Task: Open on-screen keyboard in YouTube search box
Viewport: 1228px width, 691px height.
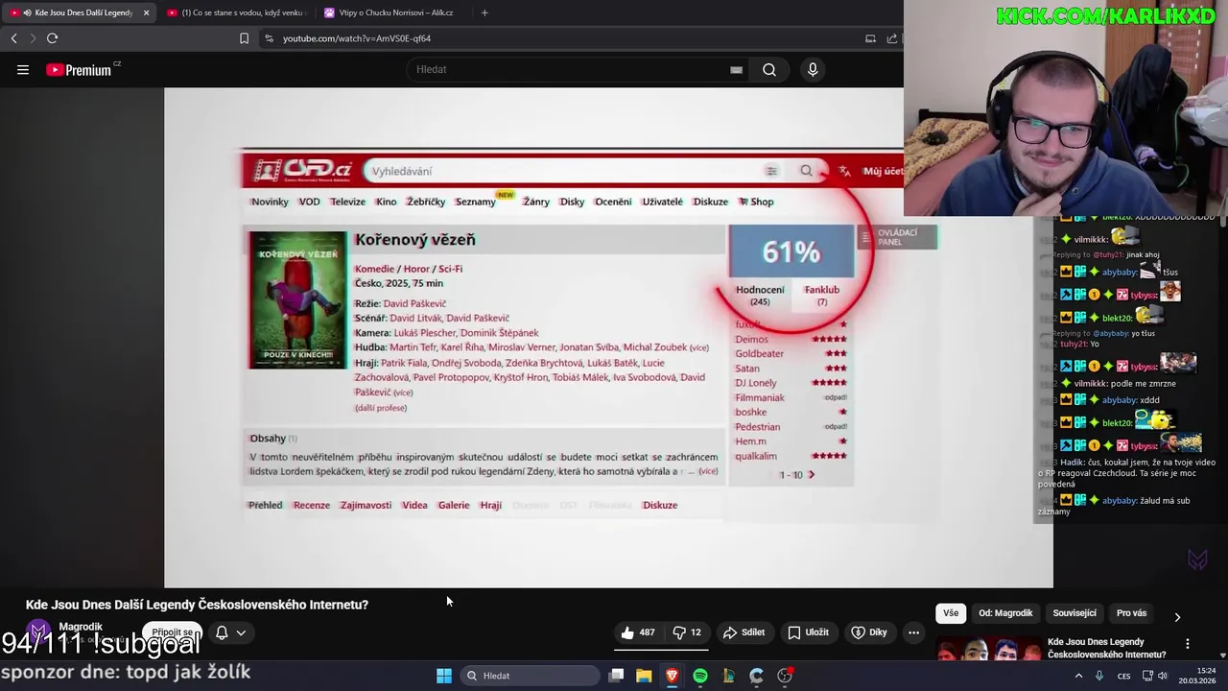Action: [736, 69]
